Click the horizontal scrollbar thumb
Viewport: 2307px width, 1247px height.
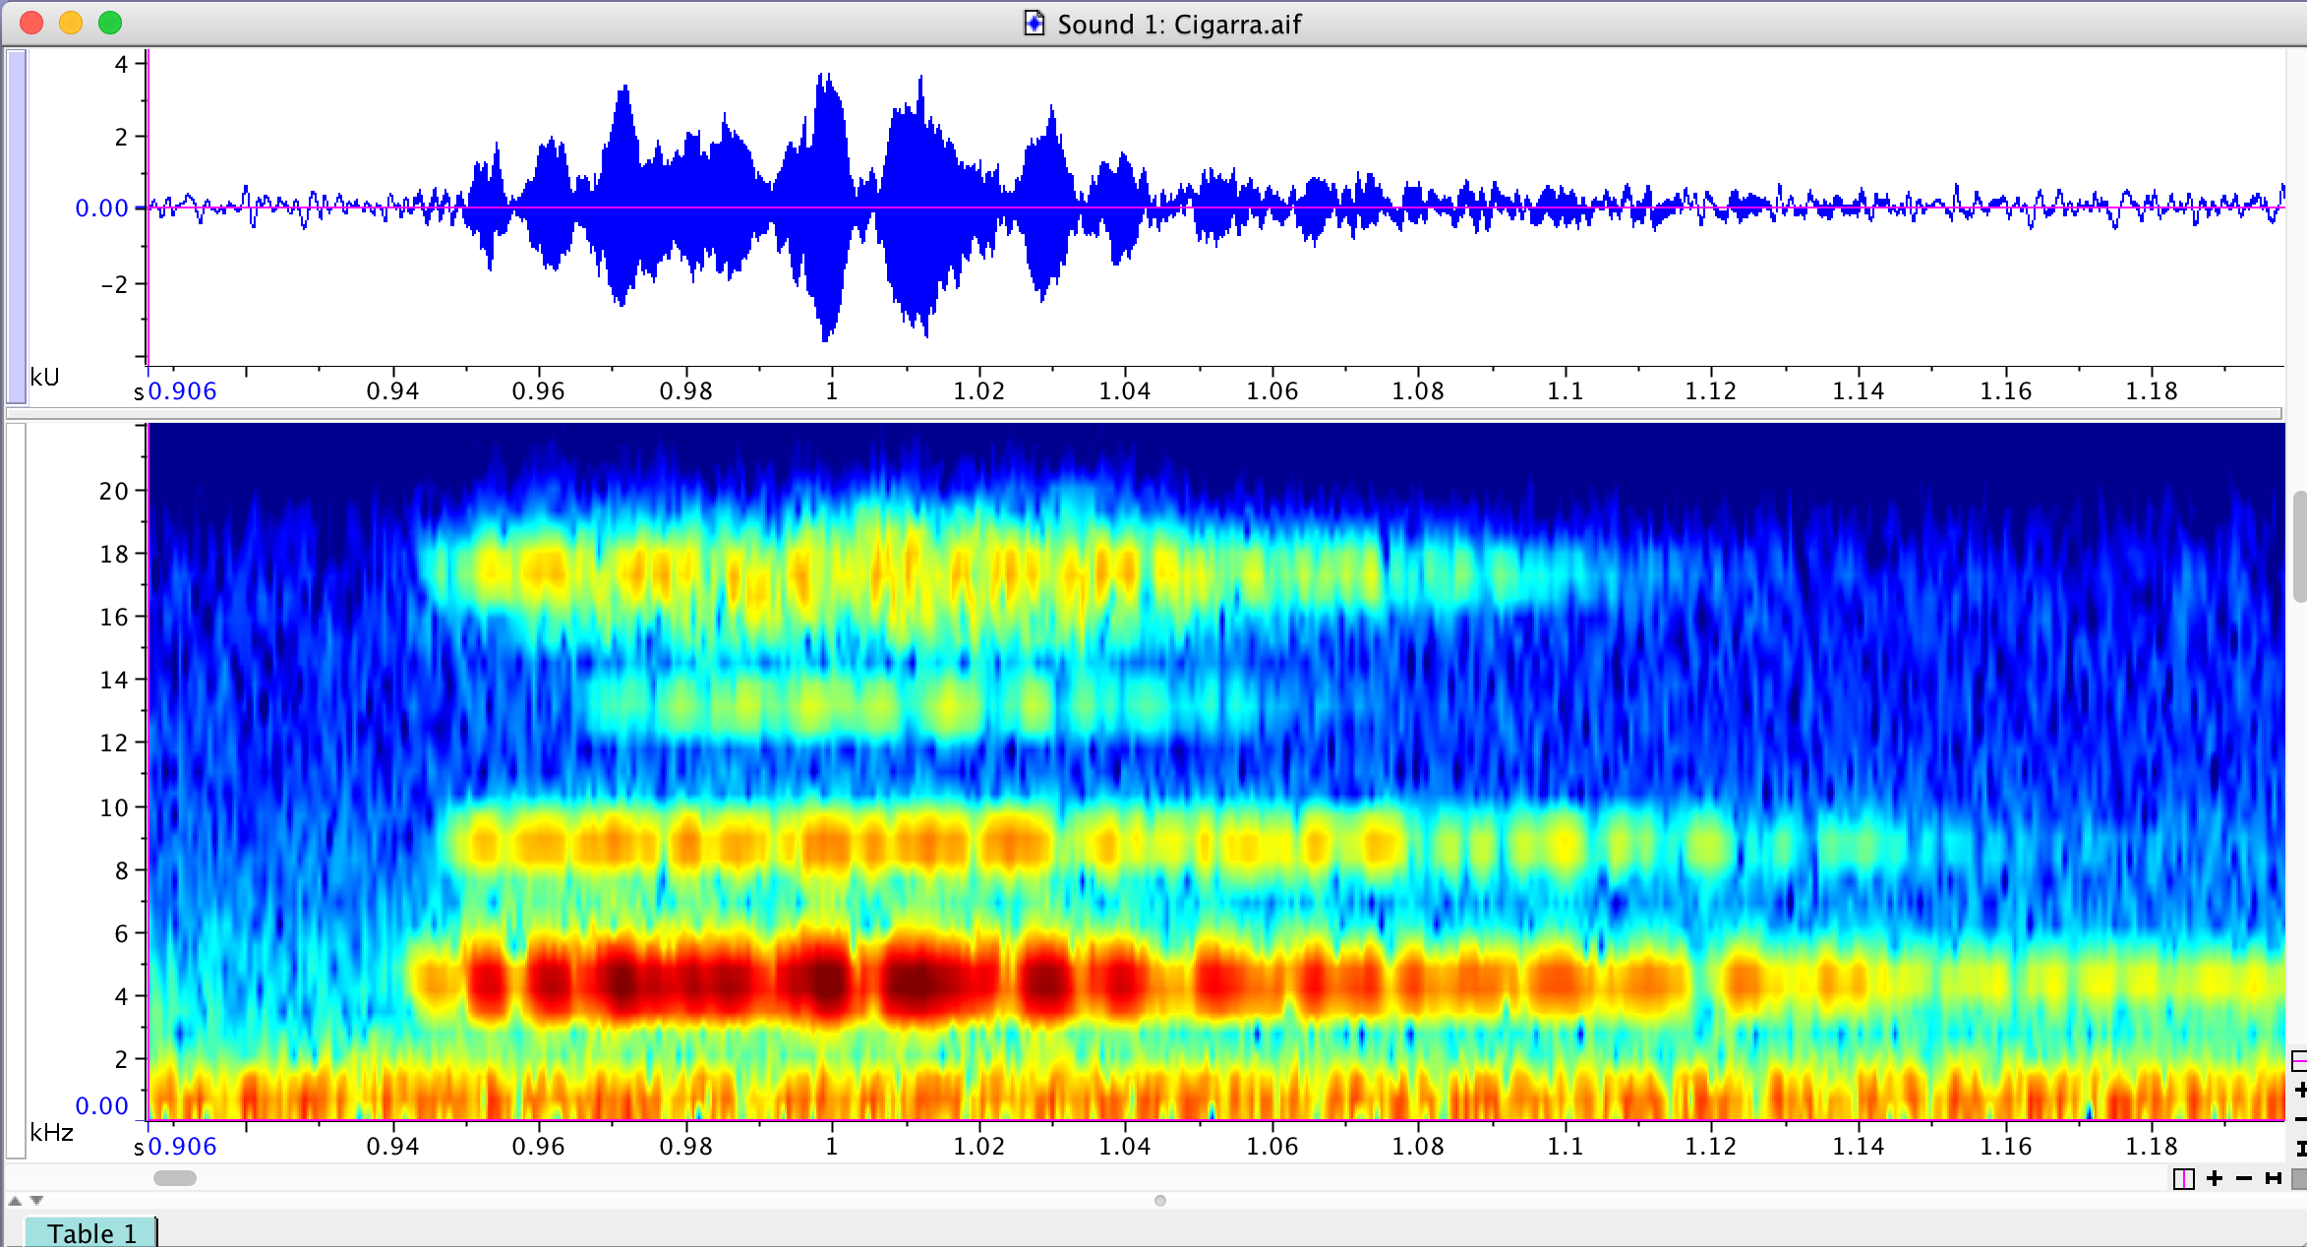tap(175, 1178)
